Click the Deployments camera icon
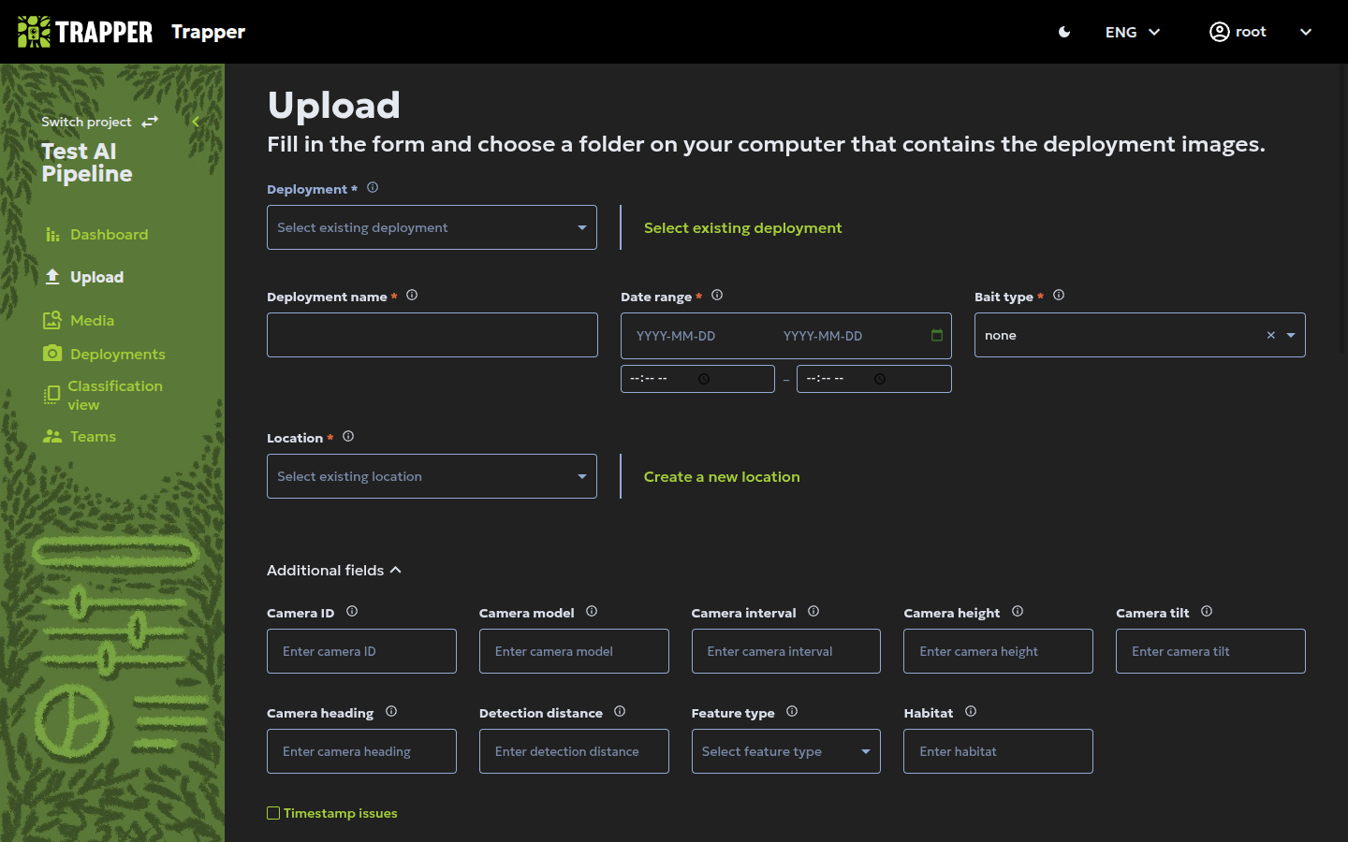 [52, 354]
